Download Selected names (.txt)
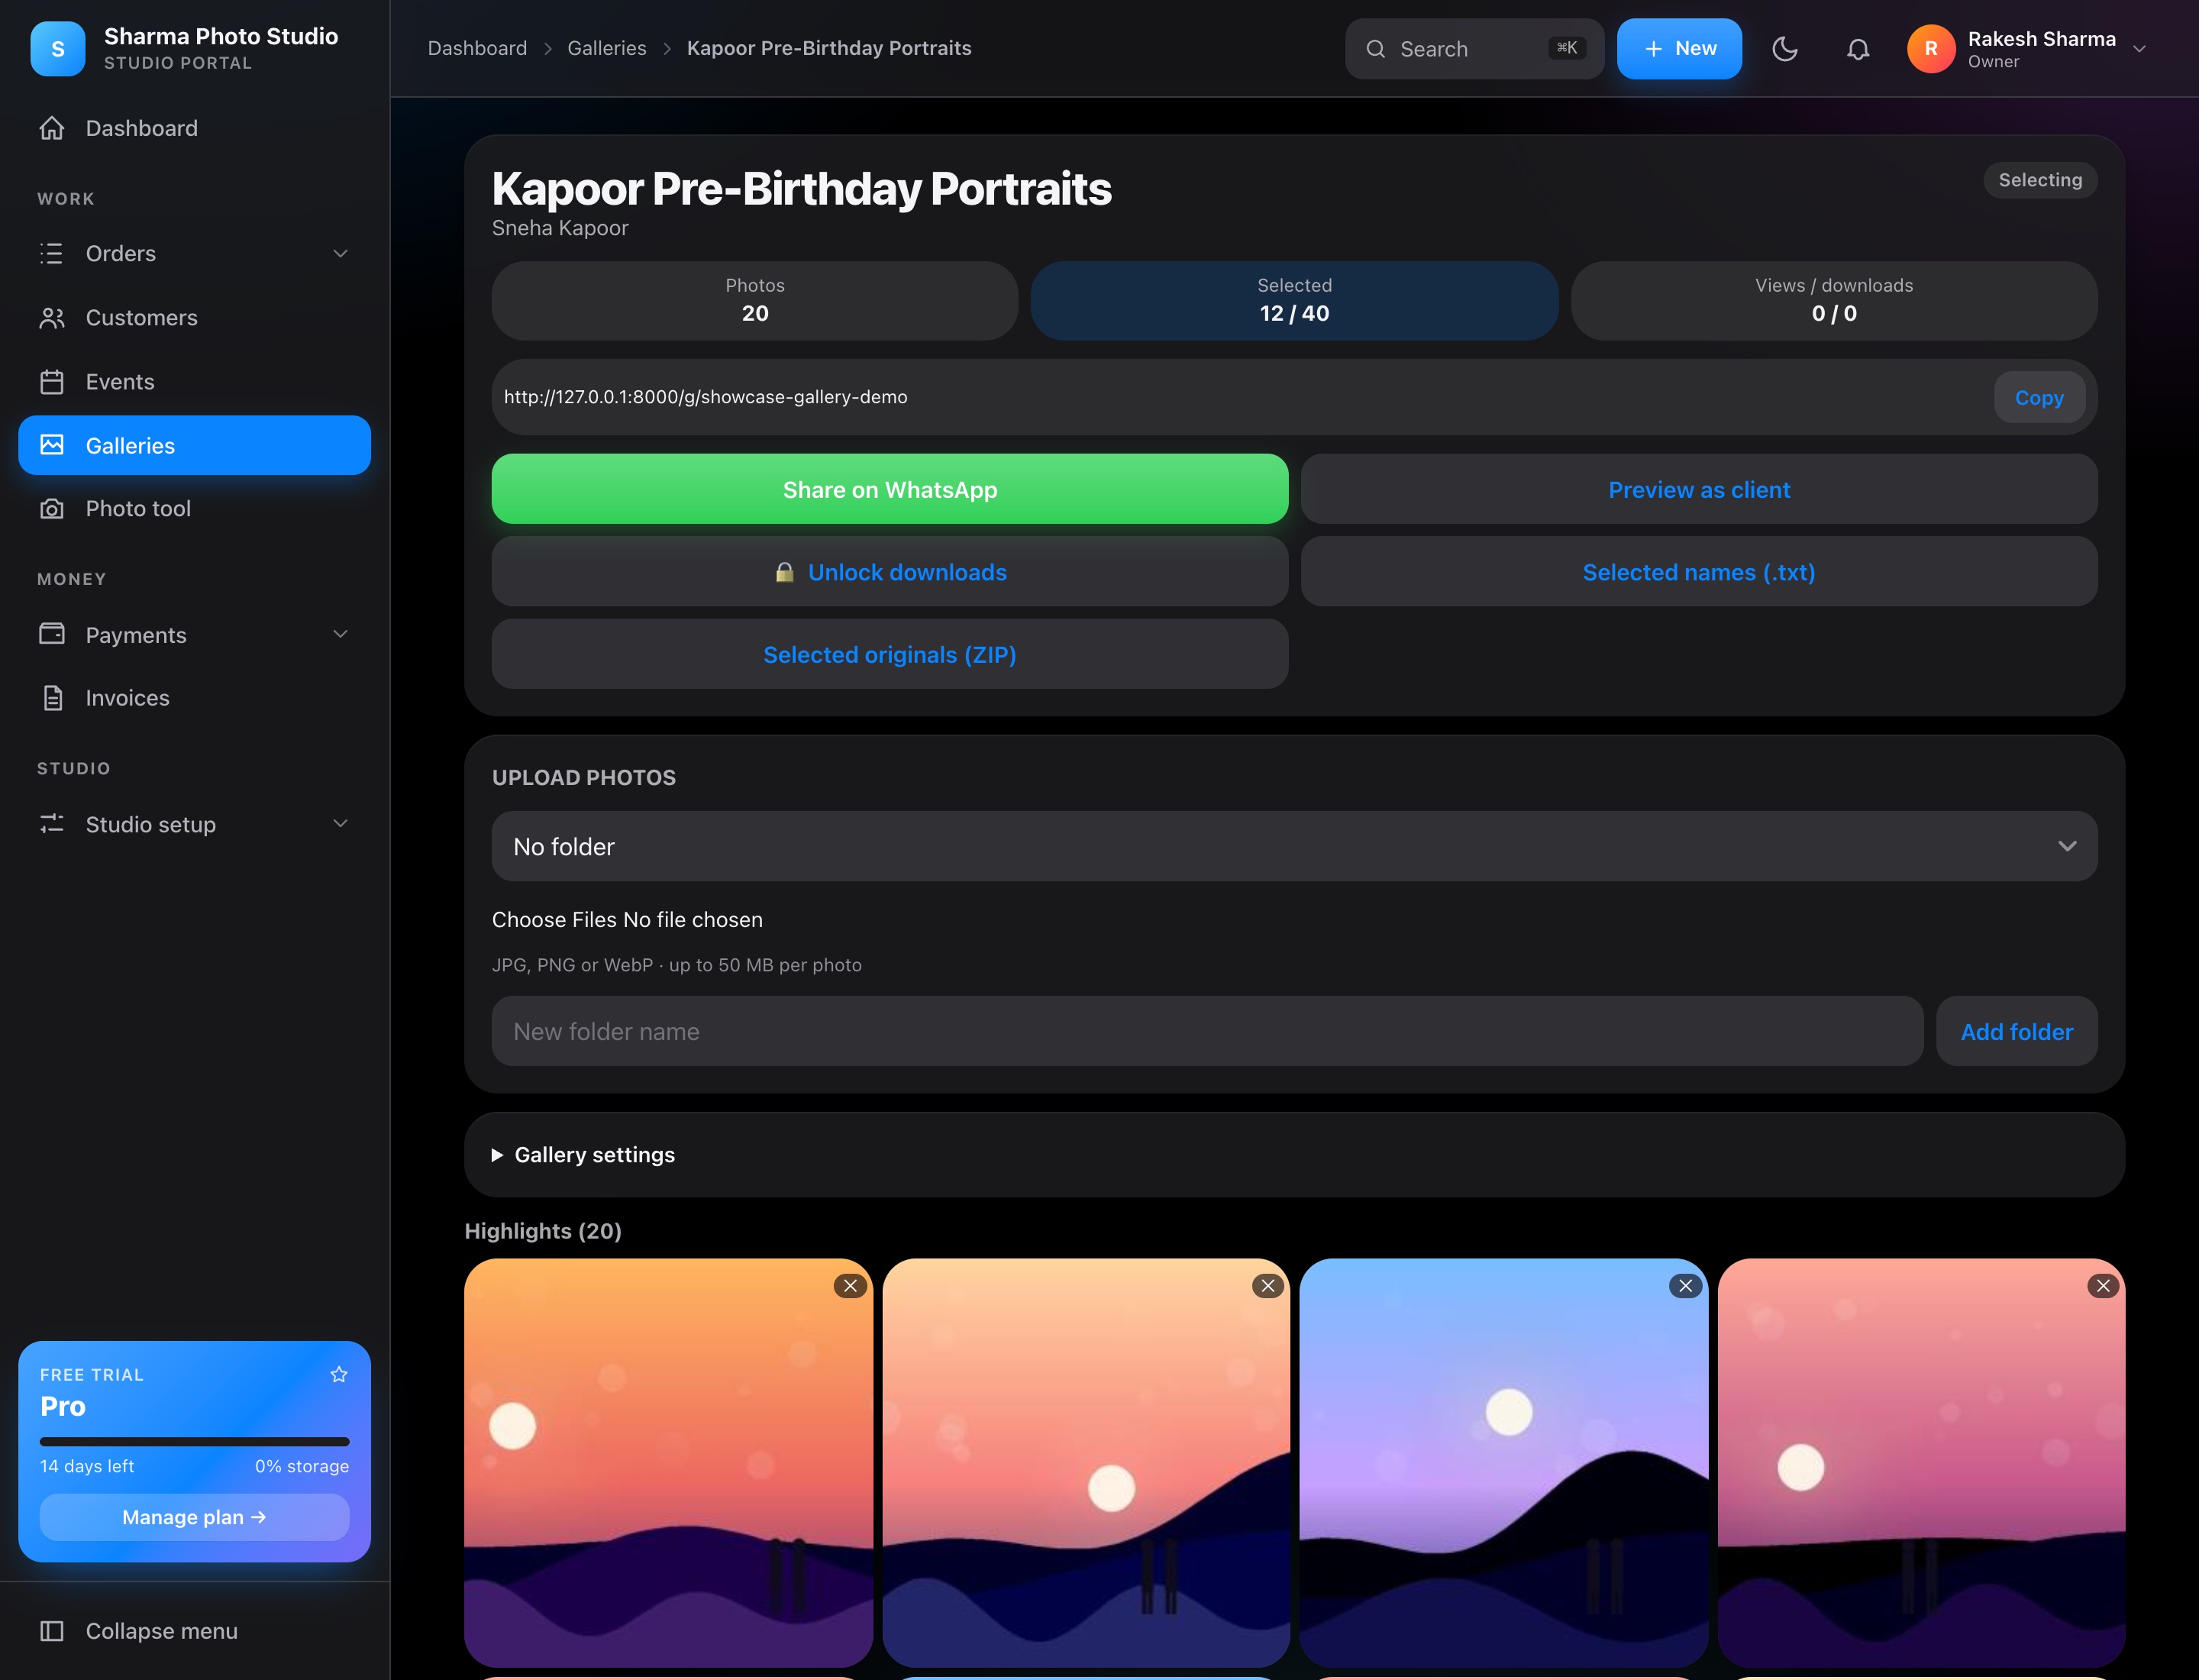2199x1680 pixels. click(1699, 572)
